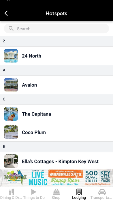Open the Margaritaville Live Music banner ad
Screen dimensions: 113x202
56,178
